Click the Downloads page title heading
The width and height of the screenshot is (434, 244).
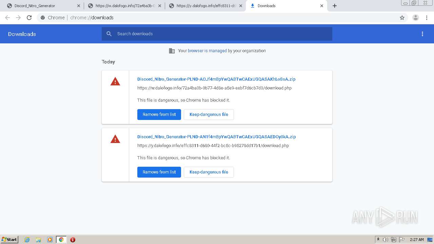tap(22, 34)
